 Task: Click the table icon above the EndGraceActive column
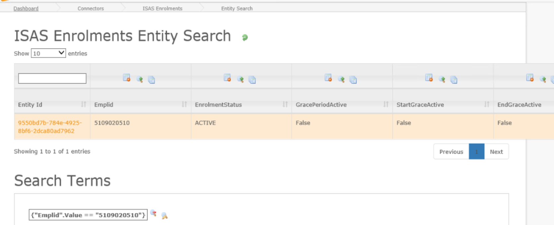click(530, 78)
